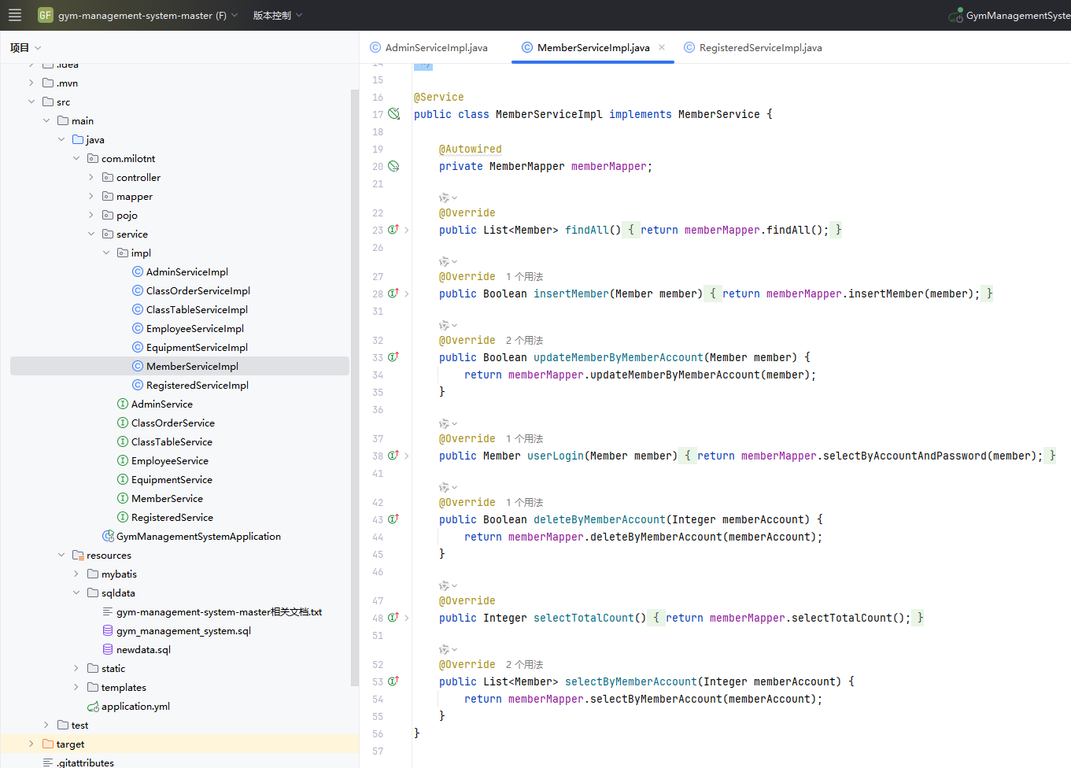
Task: Expand the templates folder
Action: 76,687
